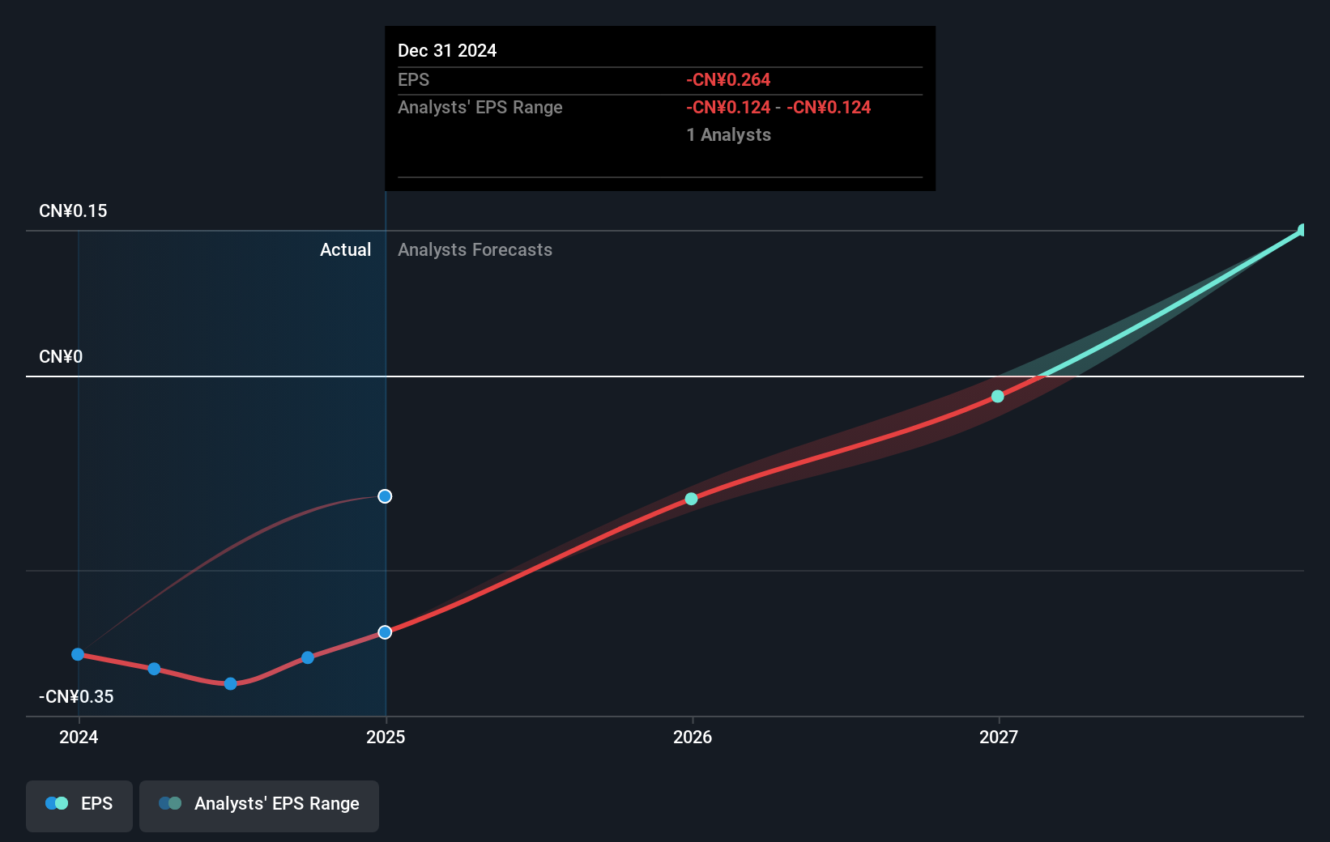
Task: Click the tooltip EPS value -CN¥0.264
Action: [x=728, y=79]
